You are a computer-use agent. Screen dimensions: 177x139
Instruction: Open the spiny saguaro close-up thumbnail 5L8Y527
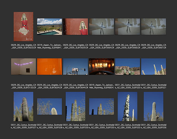coord(24,107)
